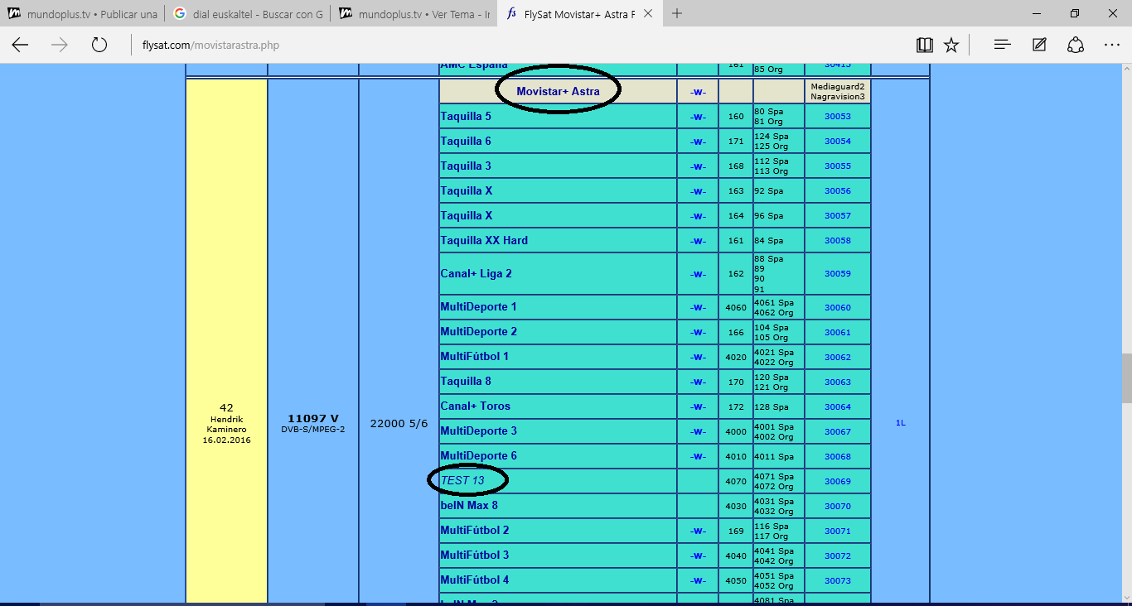This screenshot has width=1132, height=606.
Task: Make a Web Note
Action: pyautogui.click(x=1039, y=45)
